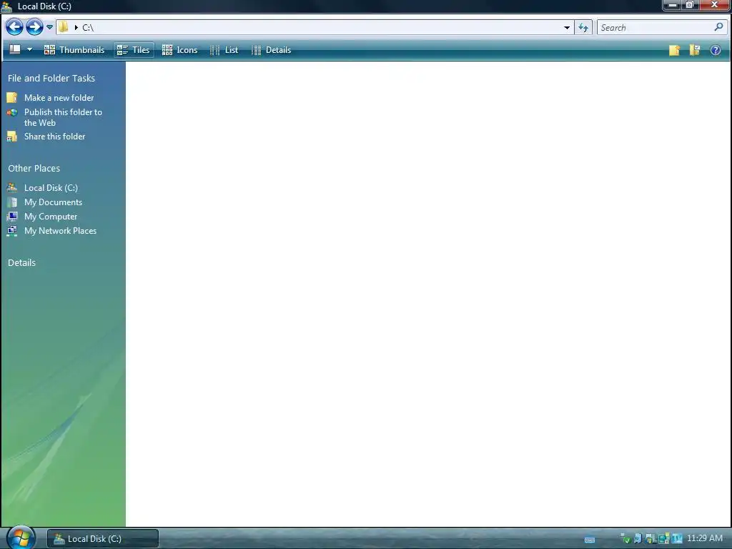Image resolution: width=732 pixels, height=549 pixels.
Task: Switch to Icons view
Action: coord(179,50)
